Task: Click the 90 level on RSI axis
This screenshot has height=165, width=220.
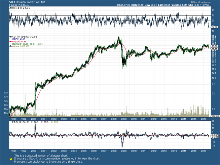Action: click(213, 10)
